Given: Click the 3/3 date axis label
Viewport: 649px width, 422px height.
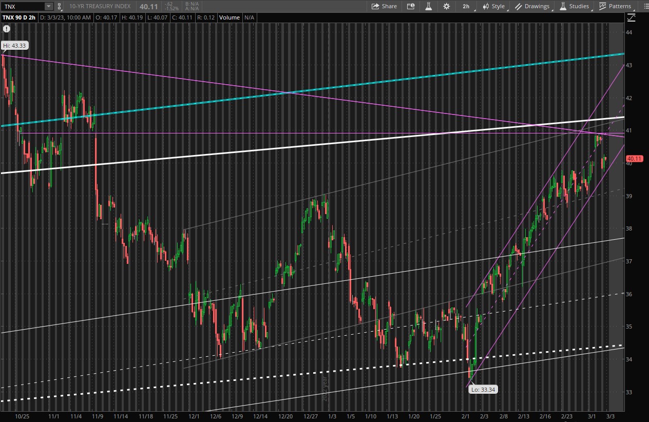Looking at the screenshot, I should pyautogui.click(x=612, y=416).
